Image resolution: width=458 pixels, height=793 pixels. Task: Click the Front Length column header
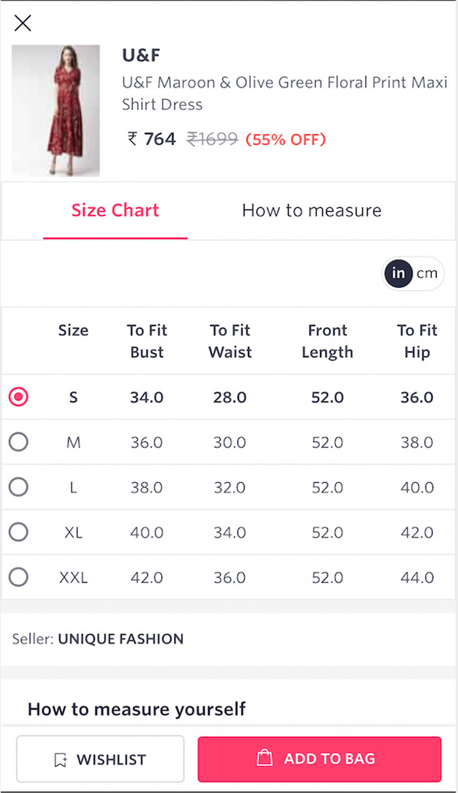click(x=327, y=341)
